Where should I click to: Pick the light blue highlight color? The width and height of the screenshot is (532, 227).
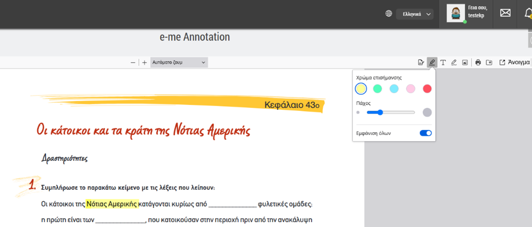pos(394,89)
